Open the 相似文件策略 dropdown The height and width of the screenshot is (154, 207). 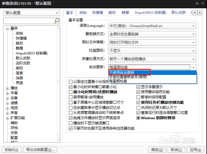(x=152, y=43)
